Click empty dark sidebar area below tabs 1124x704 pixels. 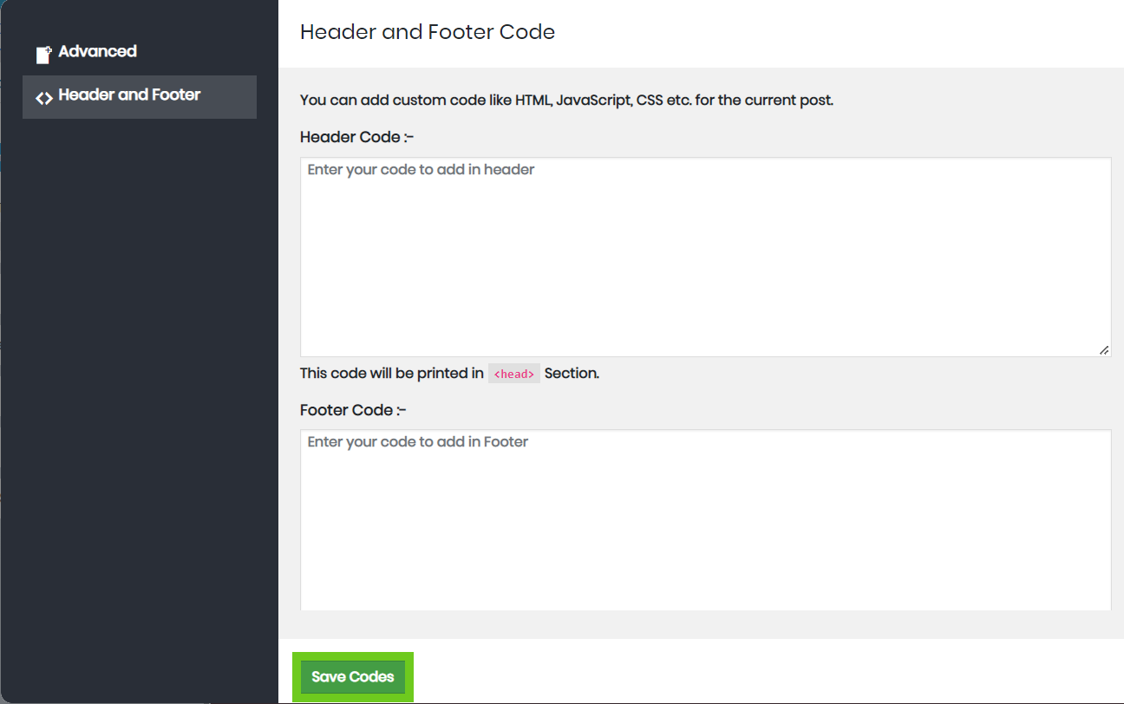pyautogui.click(x=139, y=390)
